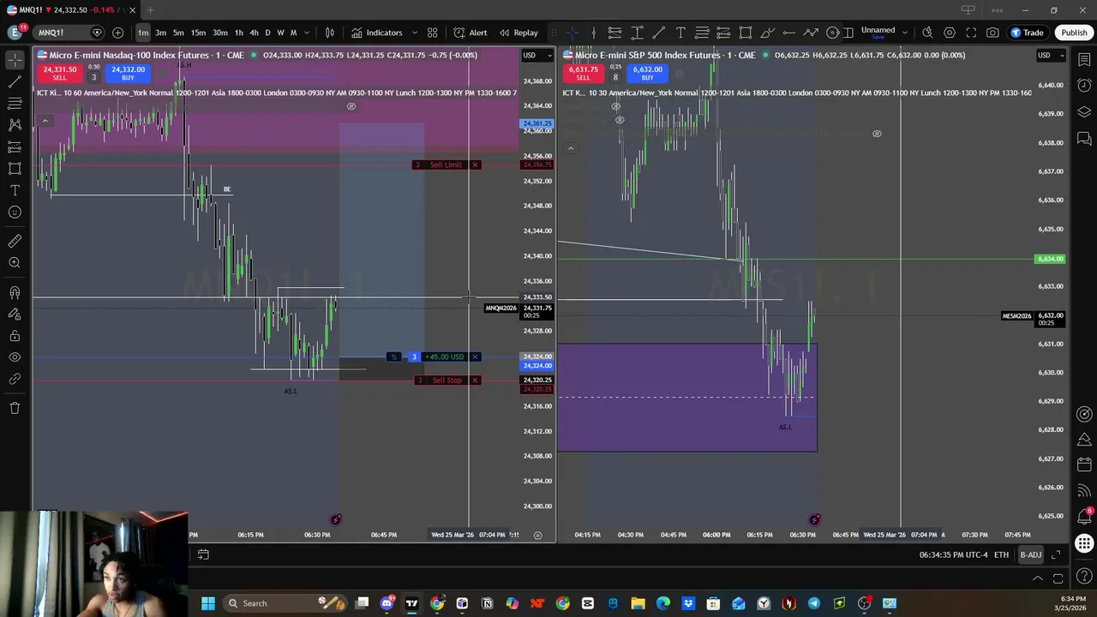1097x617 pixels.
Task: Toggle magnet mode in left sidebar
Action: (x=15, y=292)
